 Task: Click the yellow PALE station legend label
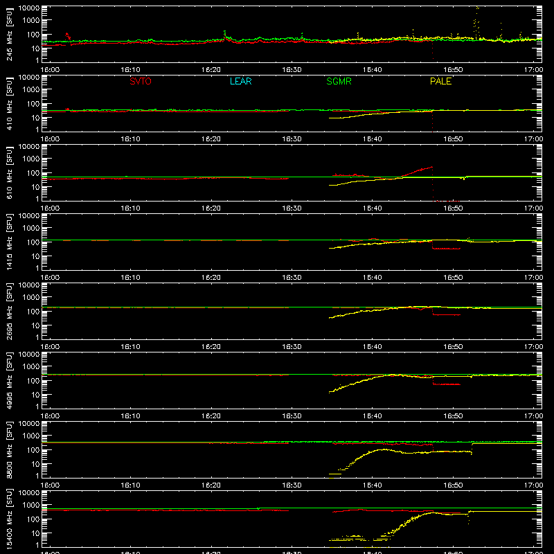pos(440,81)
